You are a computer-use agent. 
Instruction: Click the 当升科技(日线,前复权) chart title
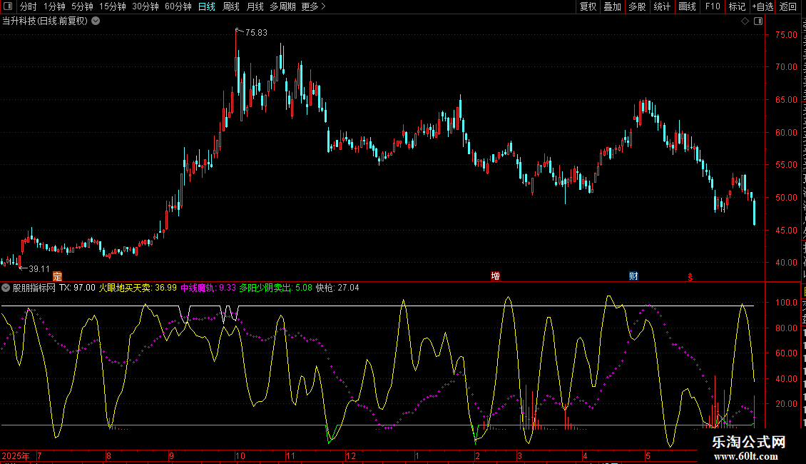(45, 21)
